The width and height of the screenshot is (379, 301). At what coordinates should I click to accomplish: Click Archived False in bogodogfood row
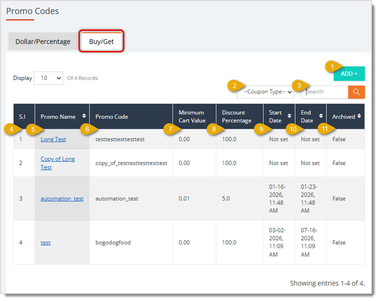click(339, 243)
